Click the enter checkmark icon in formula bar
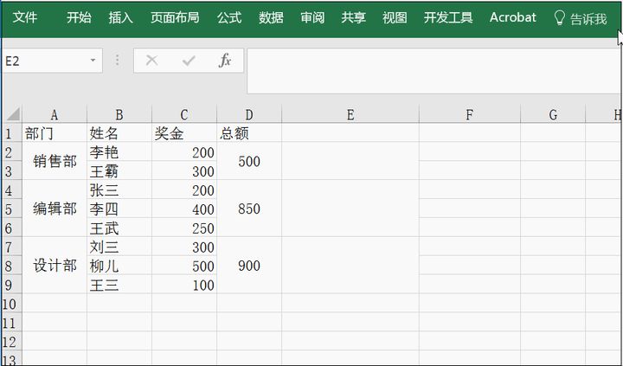The width and height of the screenshot is (623, 366). click(189, 61)
